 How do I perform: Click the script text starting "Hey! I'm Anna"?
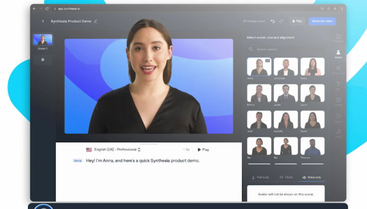(x=143, y=161)
